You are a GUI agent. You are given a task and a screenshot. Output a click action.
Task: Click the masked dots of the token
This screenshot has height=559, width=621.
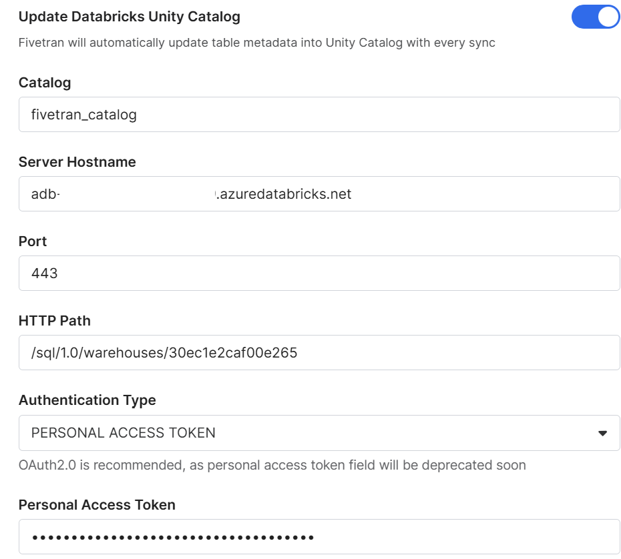tap(173, 537)
